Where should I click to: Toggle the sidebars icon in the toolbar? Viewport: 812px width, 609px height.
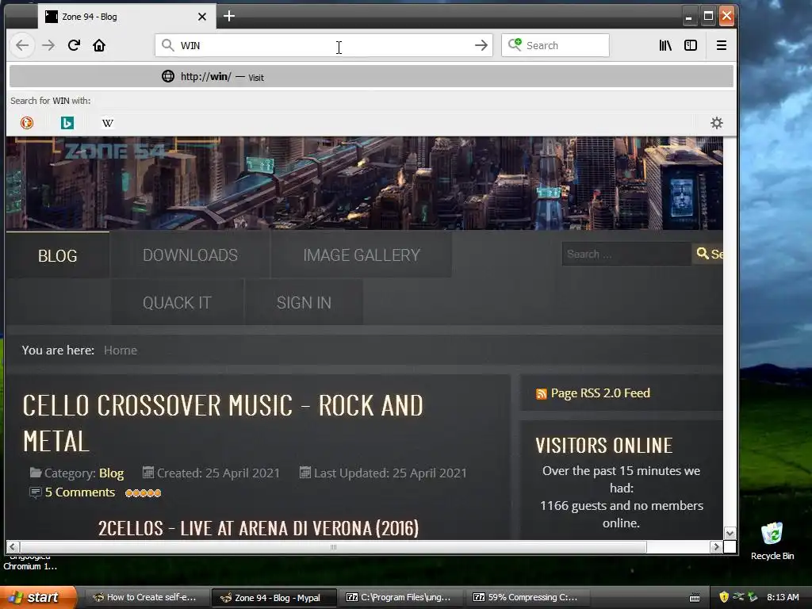pyautogui.click(x=691, y=45)
